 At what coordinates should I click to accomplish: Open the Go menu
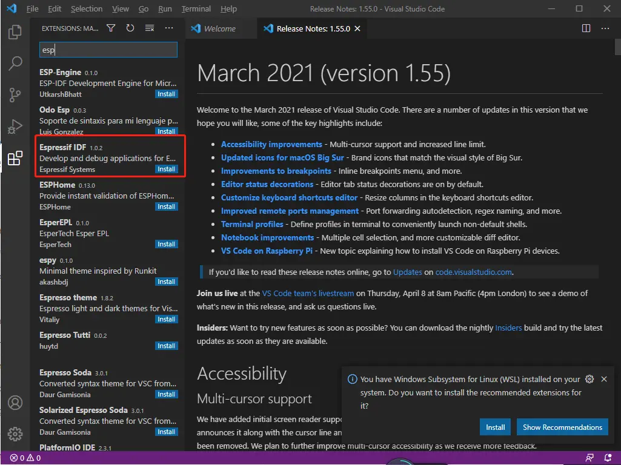[x=144, y=8]
